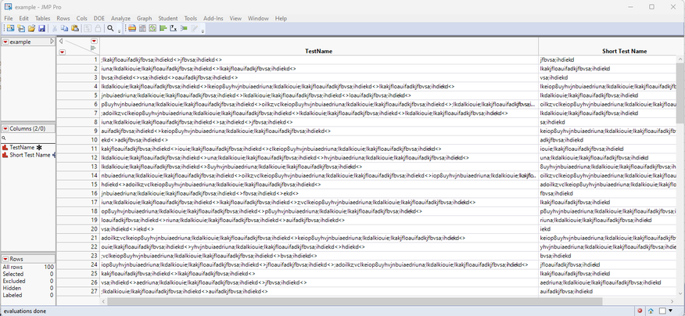Click the green Graph Builder toolbar icon

coord(152,28)
